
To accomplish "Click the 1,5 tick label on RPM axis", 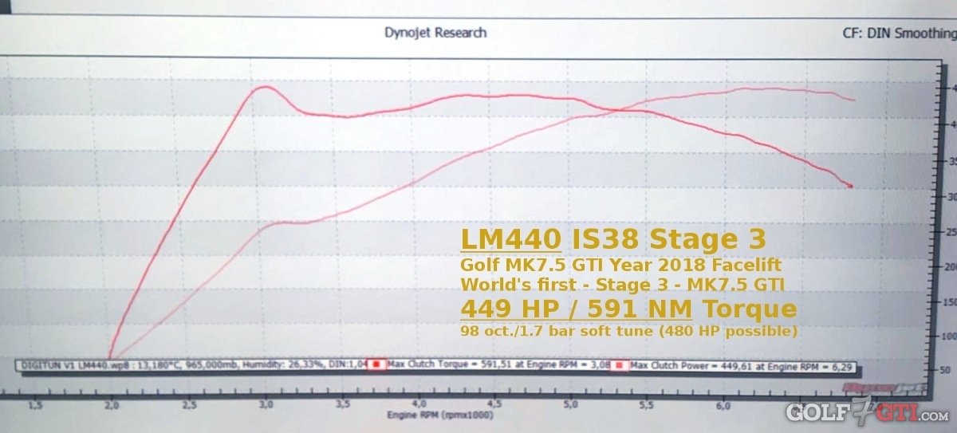I will click(37, 405).
